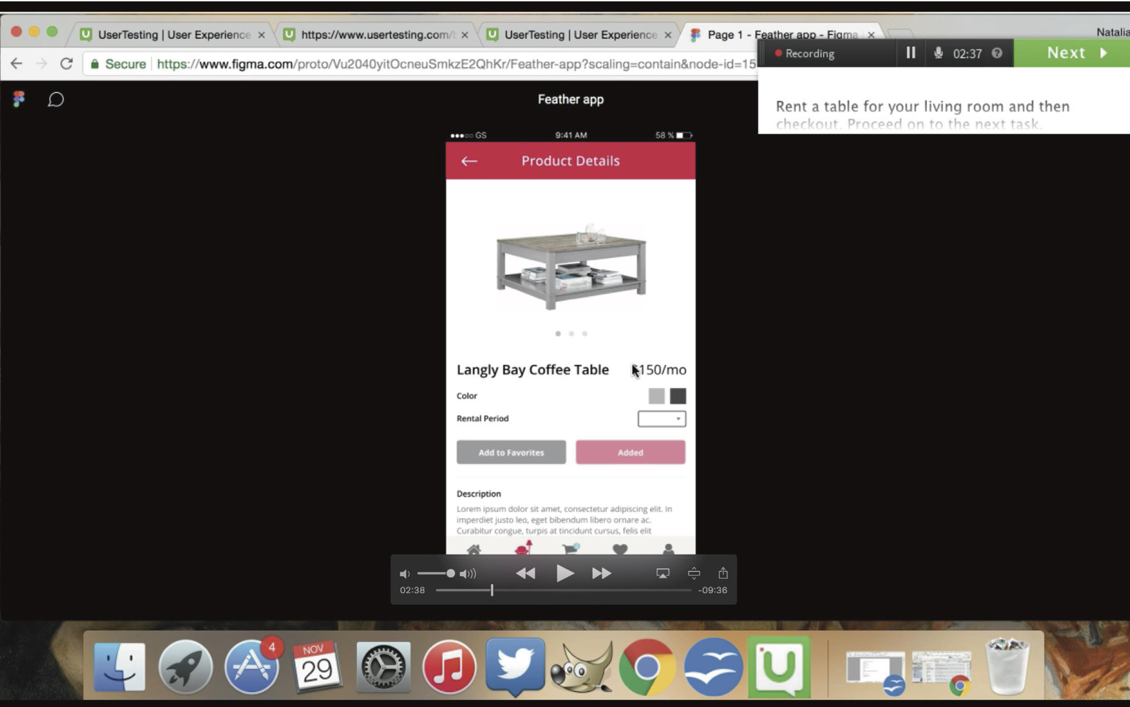
Task: Select the second image carousel dot
Action: tap(571, 333)
